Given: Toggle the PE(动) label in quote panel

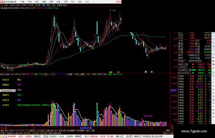Looking at the screenshot, I should [198, 61].
